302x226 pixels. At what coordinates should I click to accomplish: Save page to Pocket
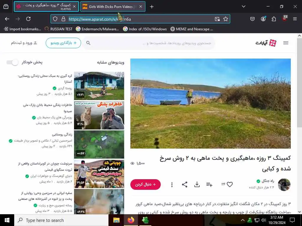252,19
